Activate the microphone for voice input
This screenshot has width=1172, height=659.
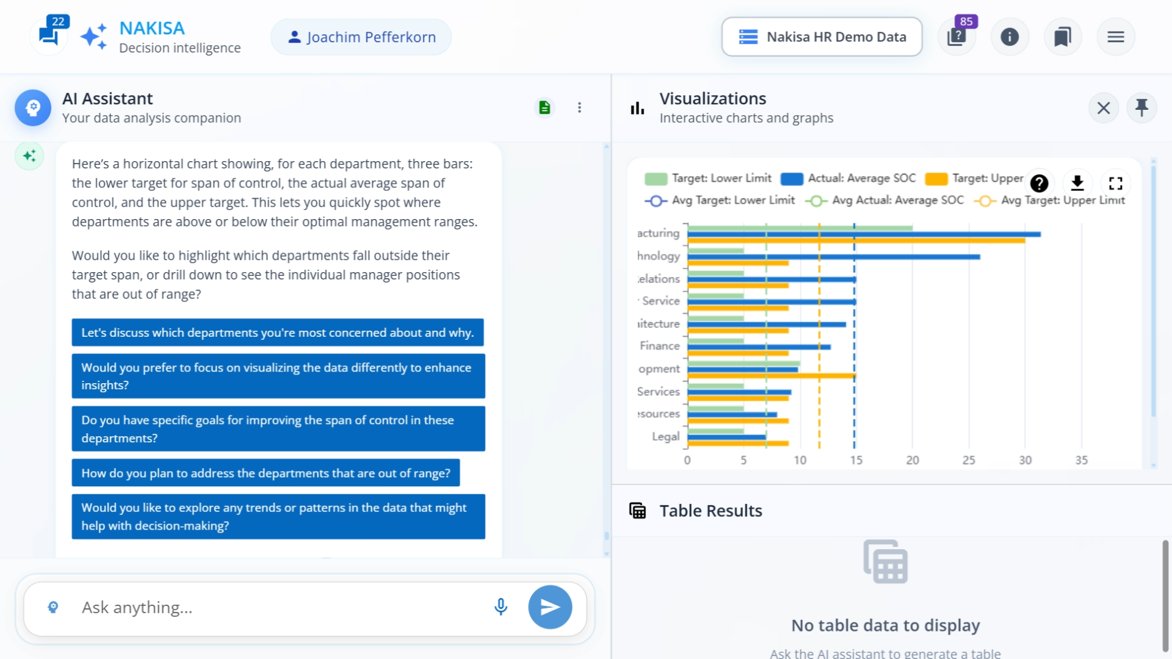click(501, 607)
